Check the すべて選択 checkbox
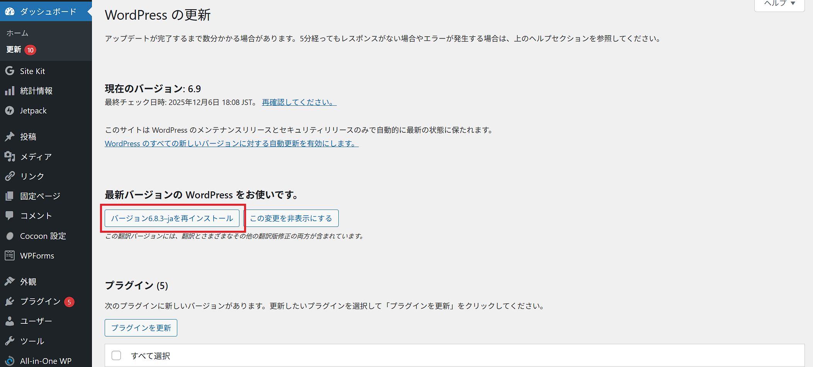 pyautogui.click(x=116, y=355)
